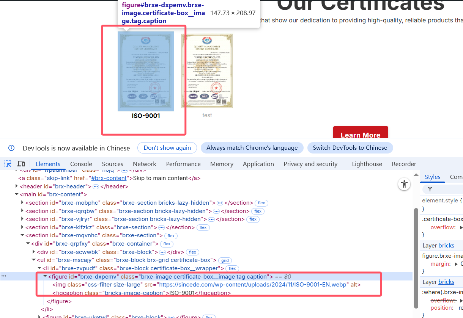This screenshot has height=318, width=463.
Task: Toggle flex badge on section brxe-iqrqbw
Action: pyautogui.click(x=258, y=211)
